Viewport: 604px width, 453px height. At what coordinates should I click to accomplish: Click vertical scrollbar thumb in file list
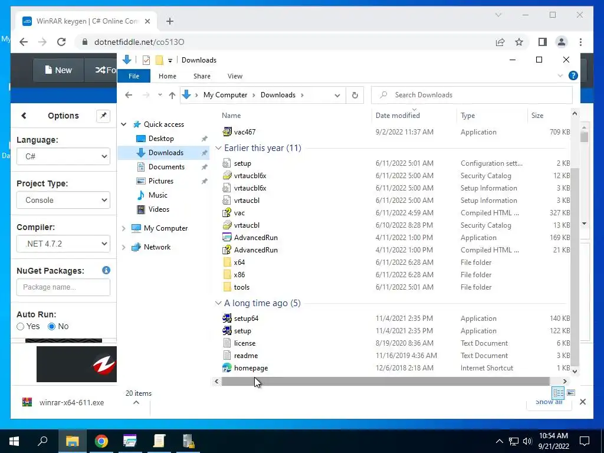(x=575, y=267)
